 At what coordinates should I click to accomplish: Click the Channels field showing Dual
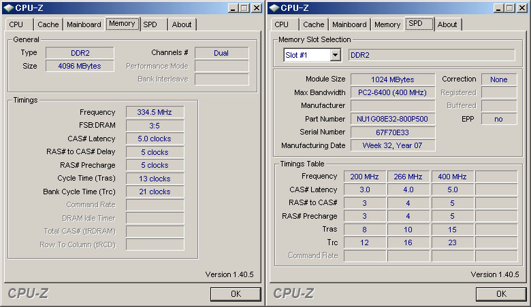pyautogui.click(x=221, y=53)
